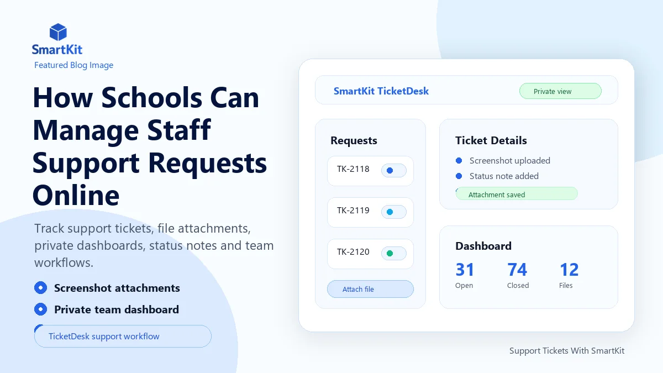Click the main headline about Schools
This screenshot has width=663, height=373.
click(150, 146)
